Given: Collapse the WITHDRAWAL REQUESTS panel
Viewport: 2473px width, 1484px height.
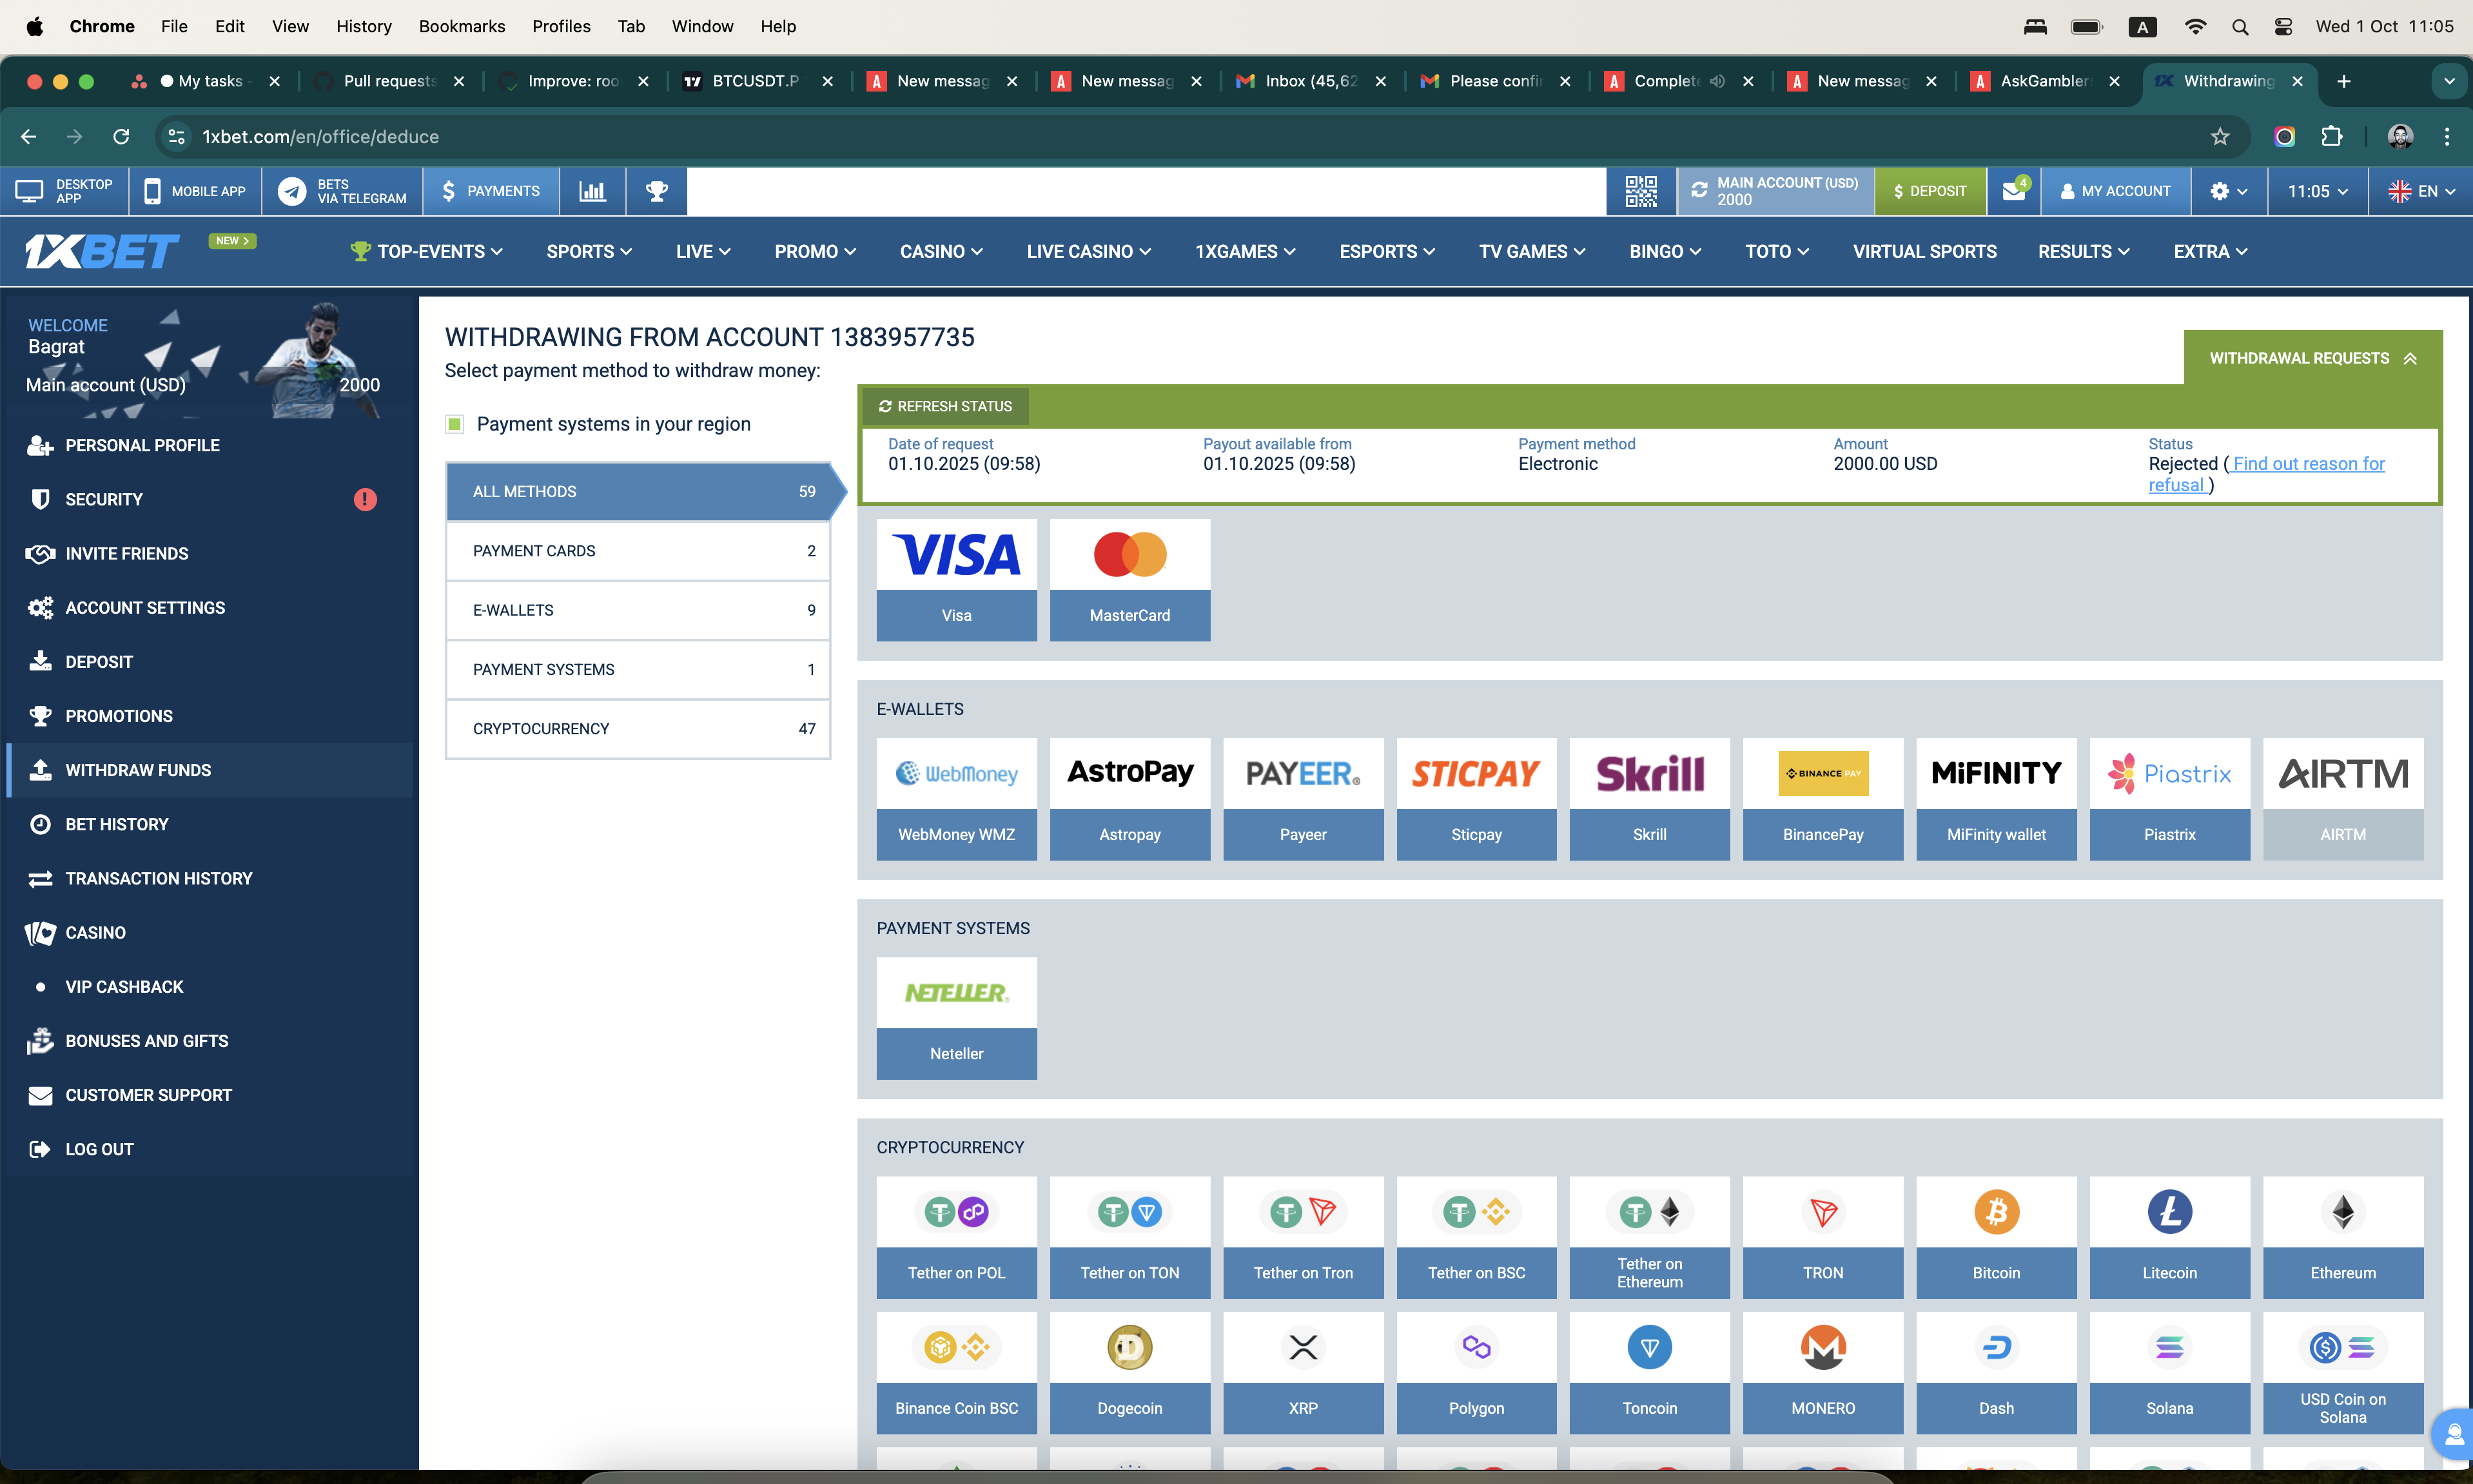Looking at the screenshot, I should (2313, 358).
